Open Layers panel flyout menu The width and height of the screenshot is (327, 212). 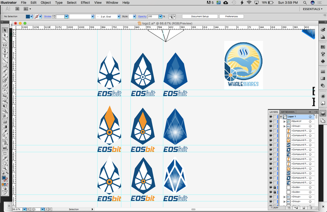click(316, 112)
